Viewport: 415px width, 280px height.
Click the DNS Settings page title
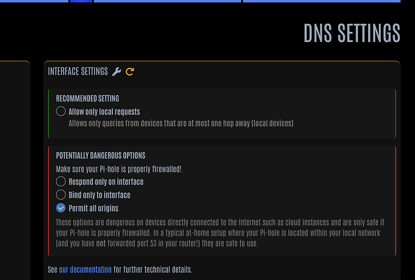352,34
